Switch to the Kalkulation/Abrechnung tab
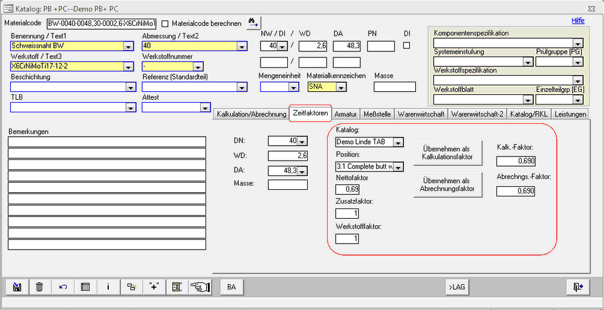The width and height of the screenshot is (604, 310). [251, 114]
